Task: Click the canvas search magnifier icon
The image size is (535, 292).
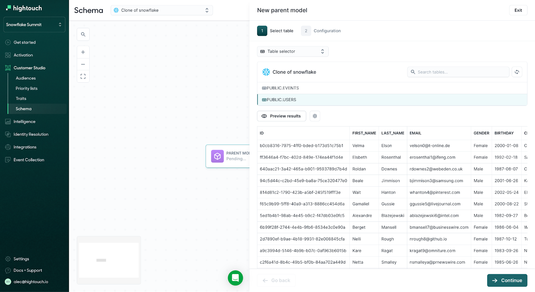Action: [83, 34]
